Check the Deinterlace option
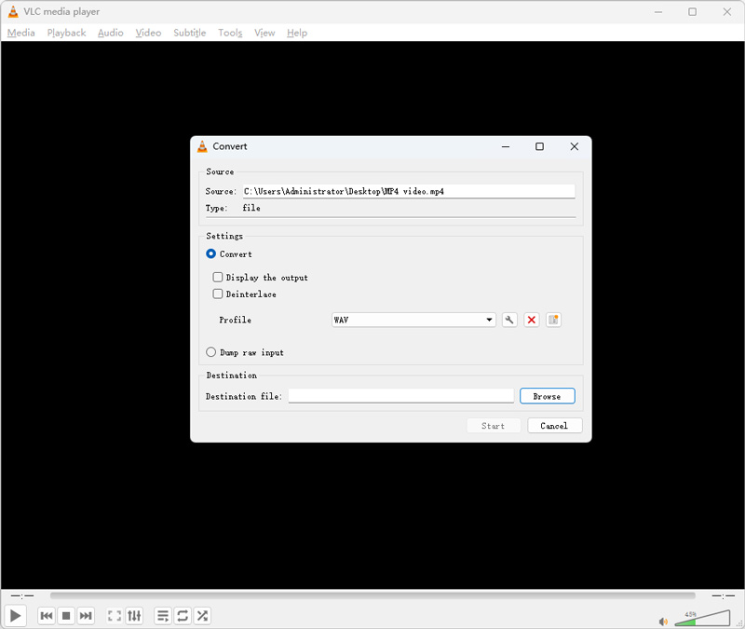Screen dimensions: 745x629 pos(217,294)
